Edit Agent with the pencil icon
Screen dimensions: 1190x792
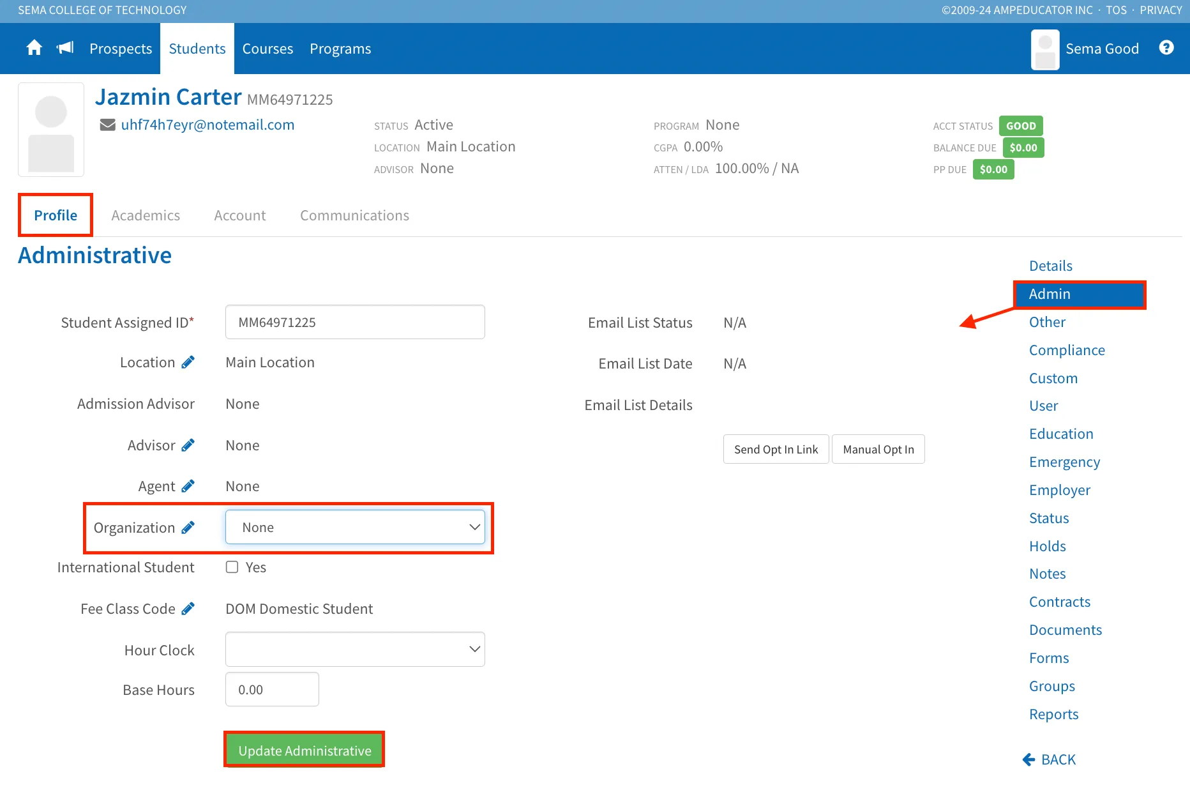(188, 486)
